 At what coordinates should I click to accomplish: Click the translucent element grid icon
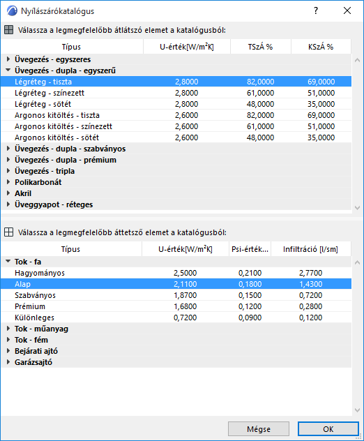coord(8,232)
